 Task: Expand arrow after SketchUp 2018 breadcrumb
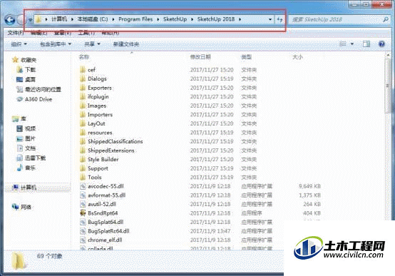coord(240,19)
